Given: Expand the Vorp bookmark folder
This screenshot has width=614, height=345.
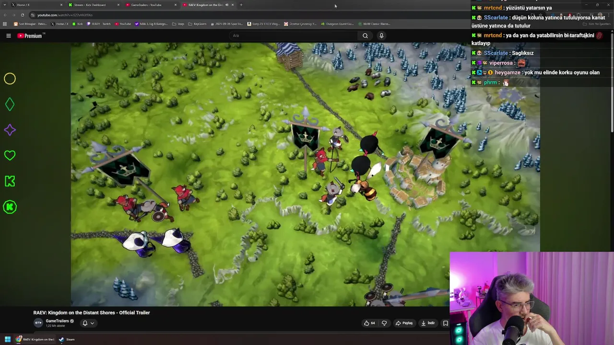Looking at the screenshot, I should pyautogui.click(x=178, y=24).
